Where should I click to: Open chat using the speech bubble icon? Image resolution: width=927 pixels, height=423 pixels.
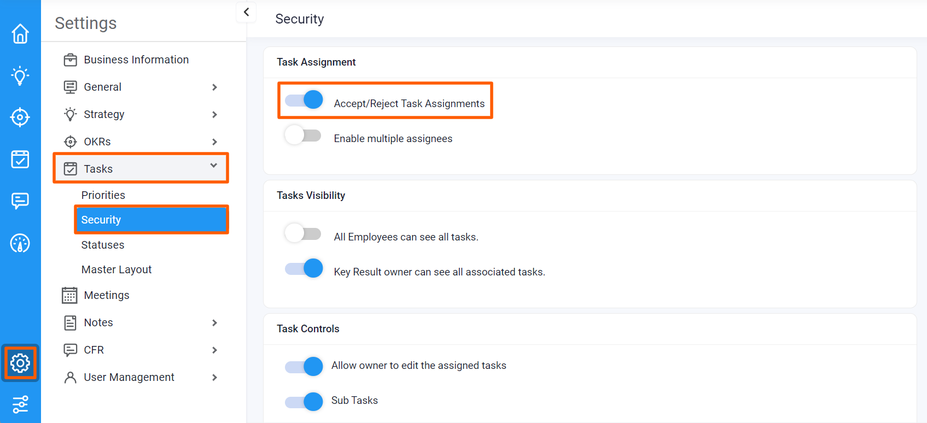tap(20, 201)
